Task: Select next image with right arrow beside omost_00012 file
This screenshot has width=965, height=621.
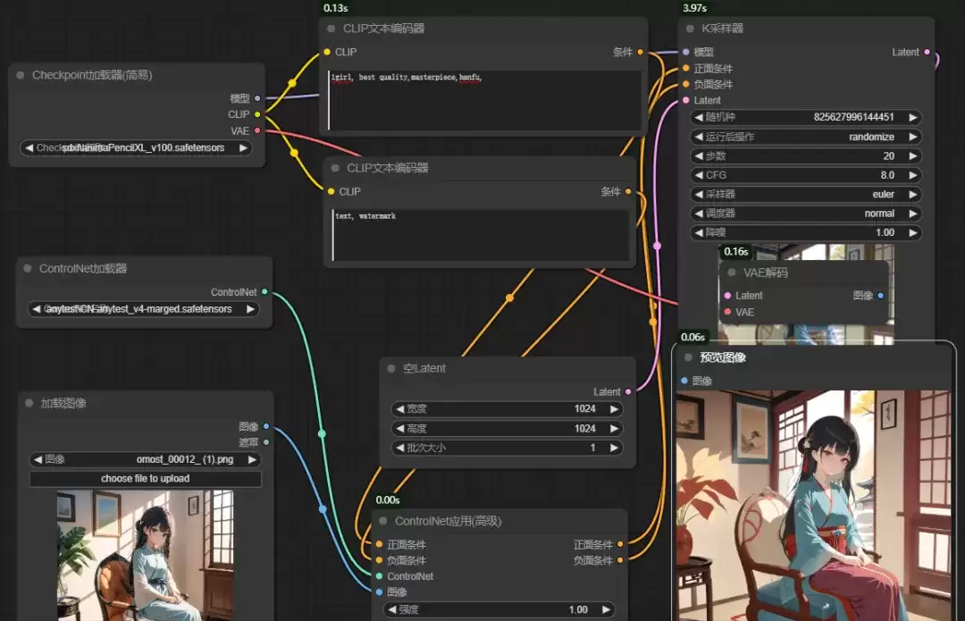Action: 252,460
